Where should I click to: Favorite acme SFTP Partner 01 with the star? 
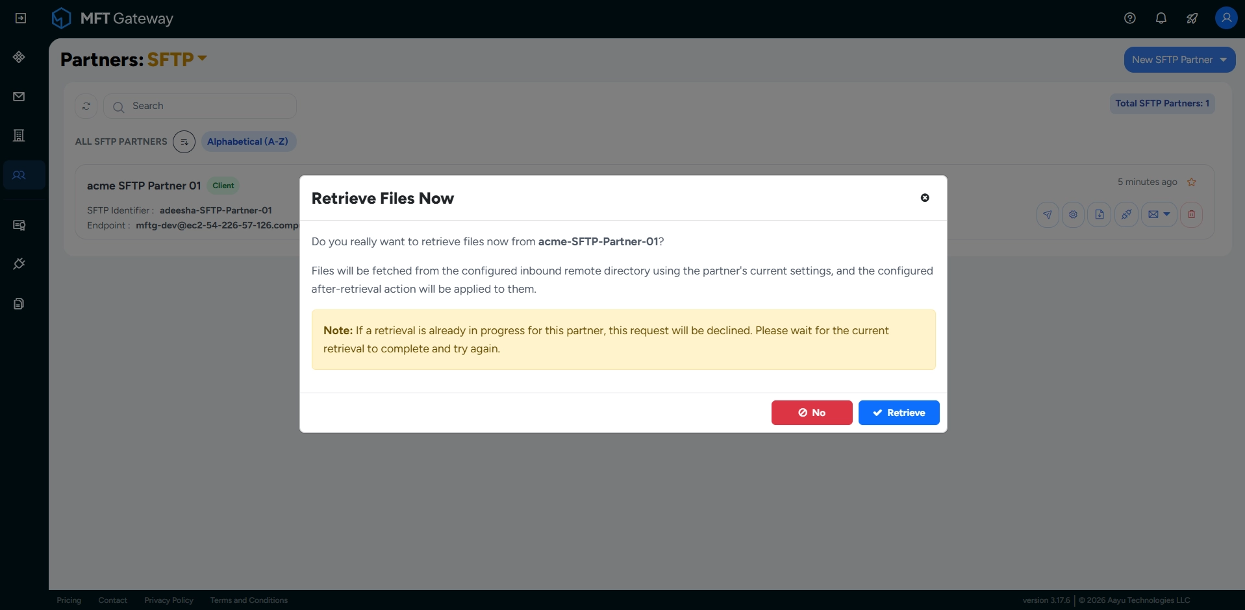pyautogui.click(x=1192, y=182)
